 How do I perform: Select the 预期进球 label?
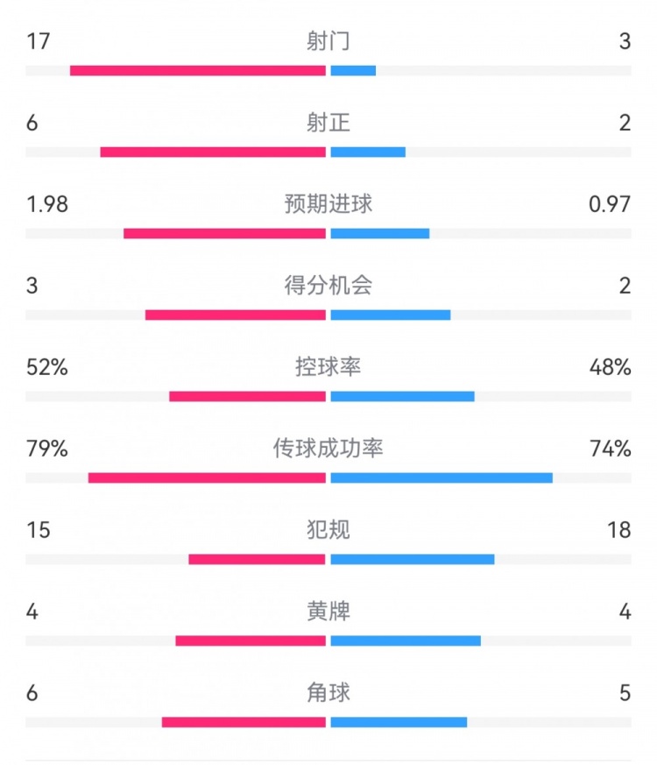click(x=328, y=204)
